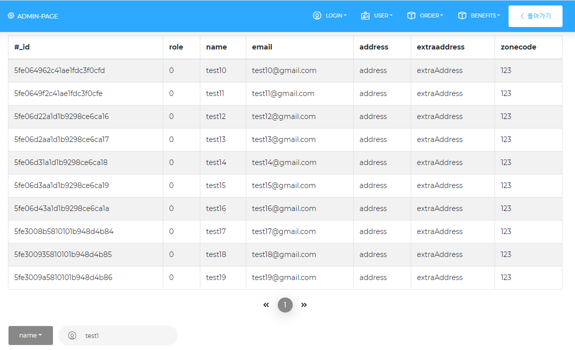575x350 pixels.
Task: Click the ORDER box icon in navbar
Action: point(413,15)
